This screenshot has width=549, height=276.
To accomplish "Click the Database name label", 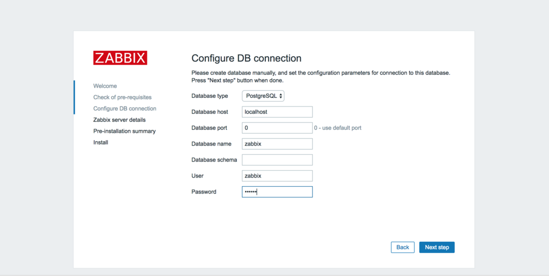I will (x=211, y=144).
